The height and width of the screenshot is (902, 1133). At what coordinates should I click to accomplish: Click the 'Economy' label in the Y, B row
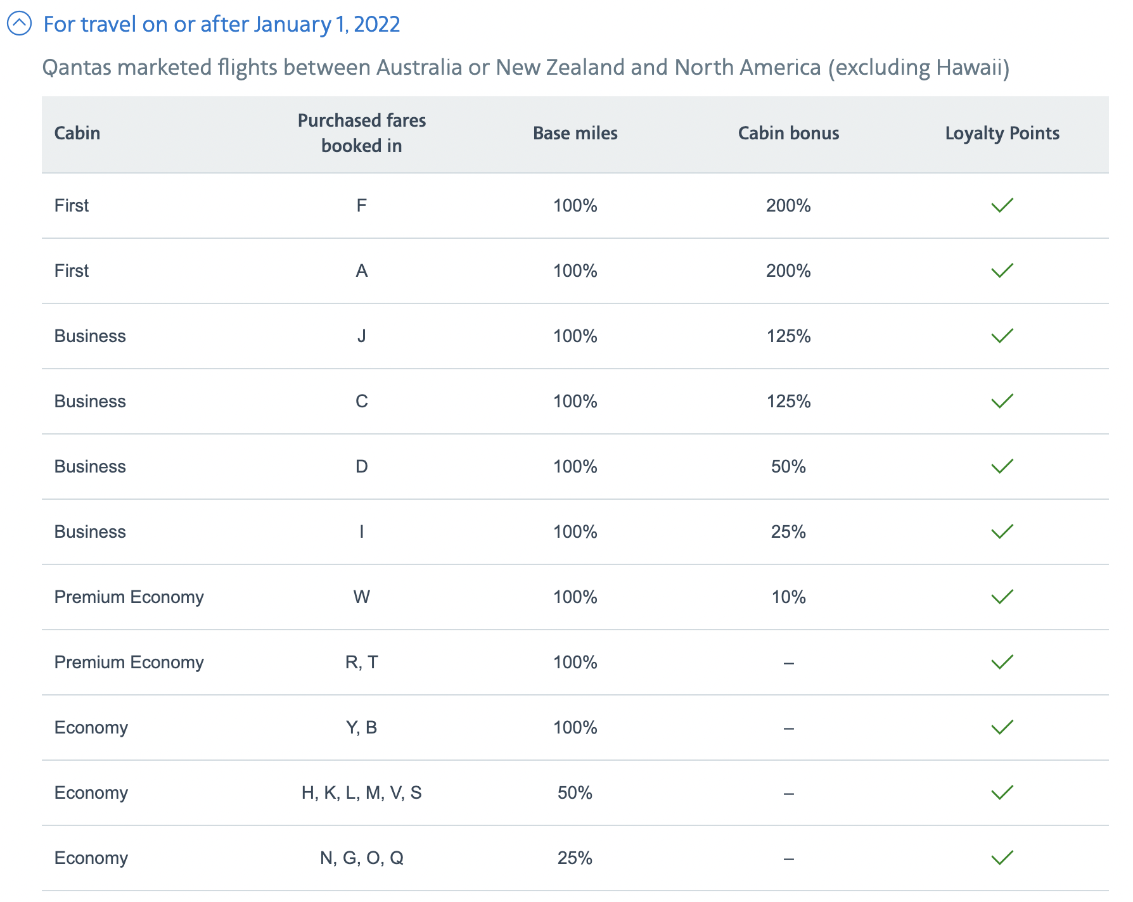pos(91,727)
